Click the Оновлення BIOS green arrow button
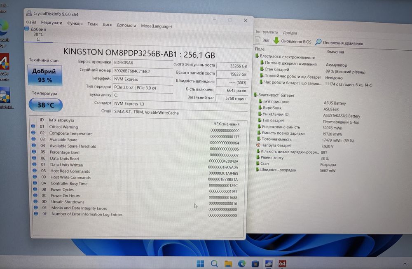Image resolution: width=412 pixels, height=269 pixels. click(x=292, y=41)
